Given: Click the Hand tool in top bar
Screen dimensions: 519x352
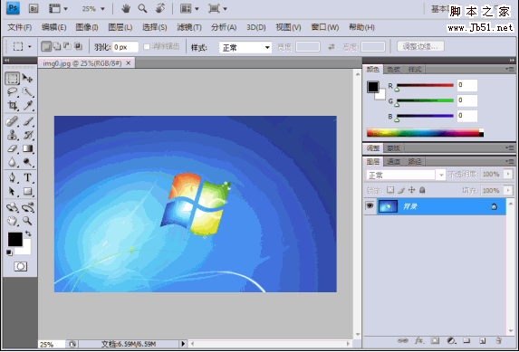Looking at the screenshot, I should 125,9.
